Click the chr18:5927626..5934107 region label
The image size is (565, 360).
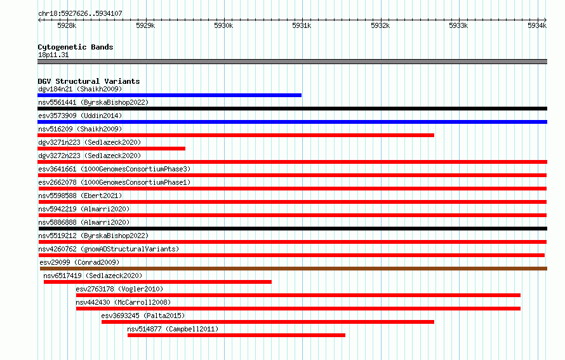(x=80, y=13)
